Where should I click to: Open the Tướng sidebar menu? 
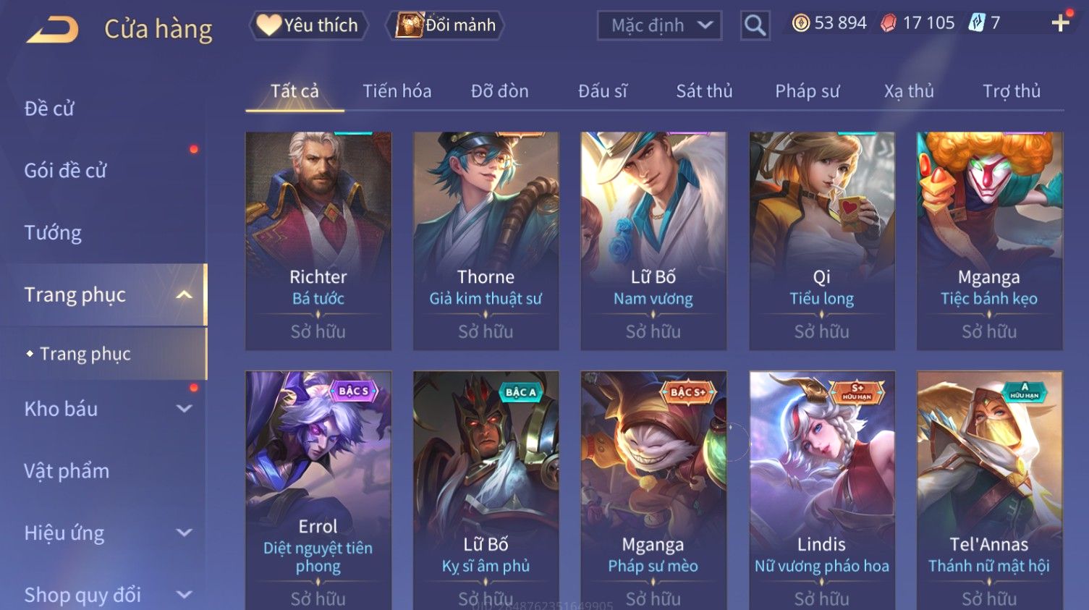53,233
